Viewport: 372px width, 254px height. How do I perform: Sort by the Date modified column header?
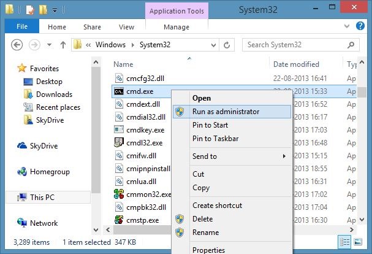(296, 64)
